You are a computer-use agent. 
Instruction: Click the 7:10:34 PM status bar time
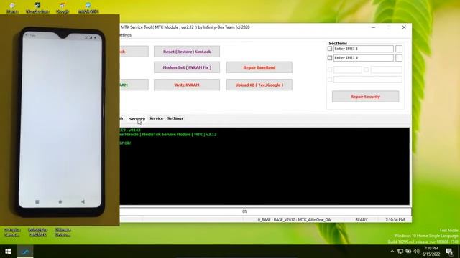395,219
